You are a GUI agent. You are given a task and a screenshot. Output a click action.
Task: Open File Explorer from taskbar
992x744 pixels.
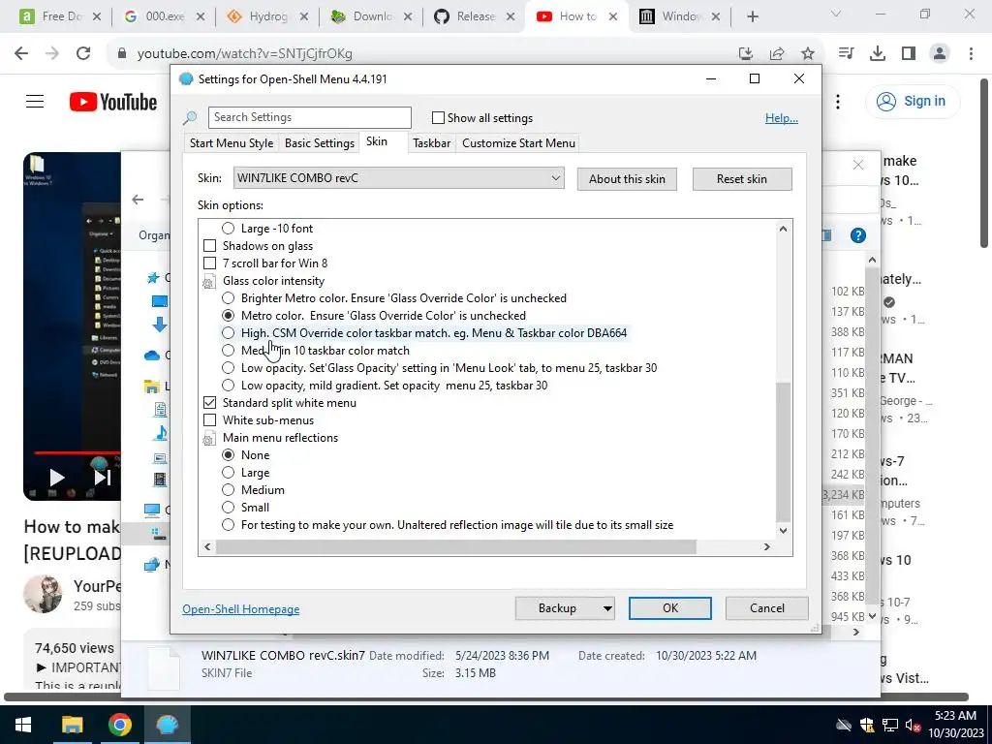pos(72,725)
